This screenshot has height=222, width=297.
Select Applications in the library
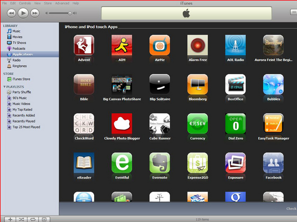30,54
